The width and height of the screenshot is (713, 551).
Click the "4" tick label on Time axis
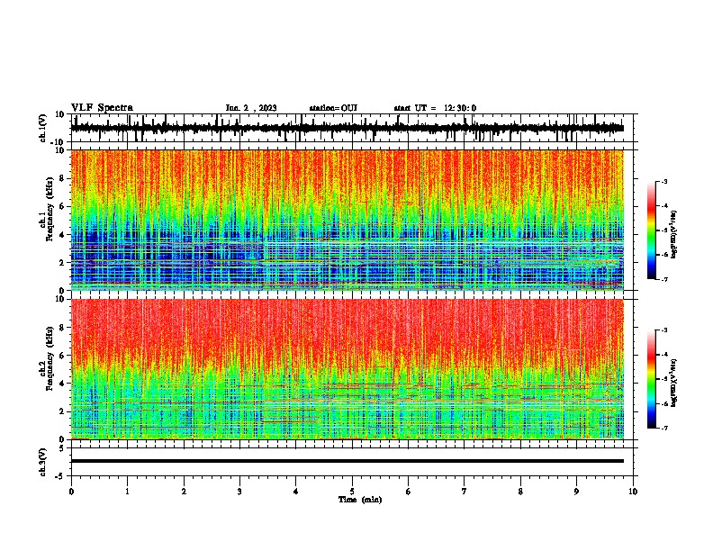pyautogui.click(x=296, y=492)
